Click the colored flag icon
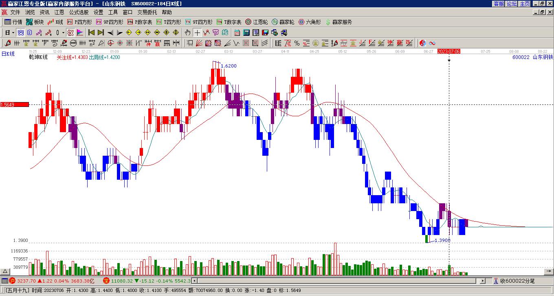 tap(80, 33)
